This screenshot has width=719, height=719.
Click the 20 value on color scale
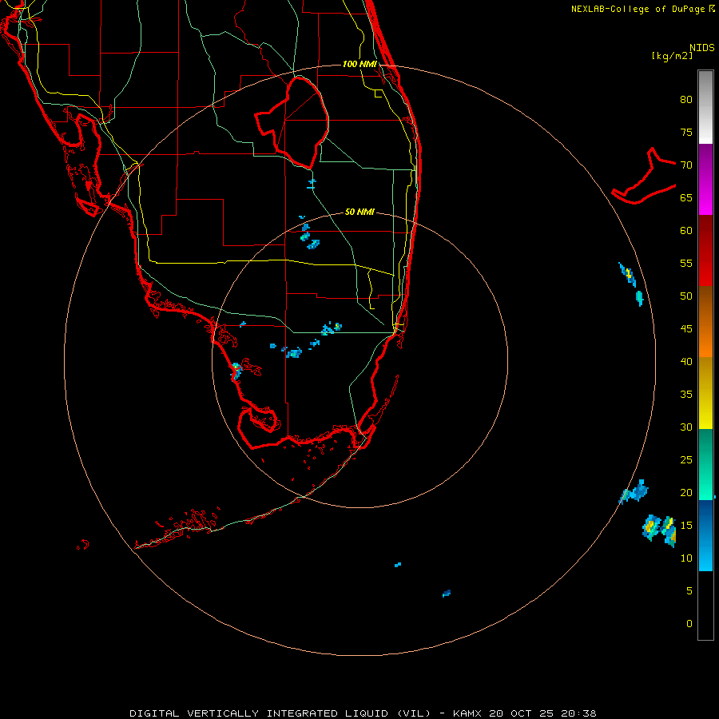(686, 493)
